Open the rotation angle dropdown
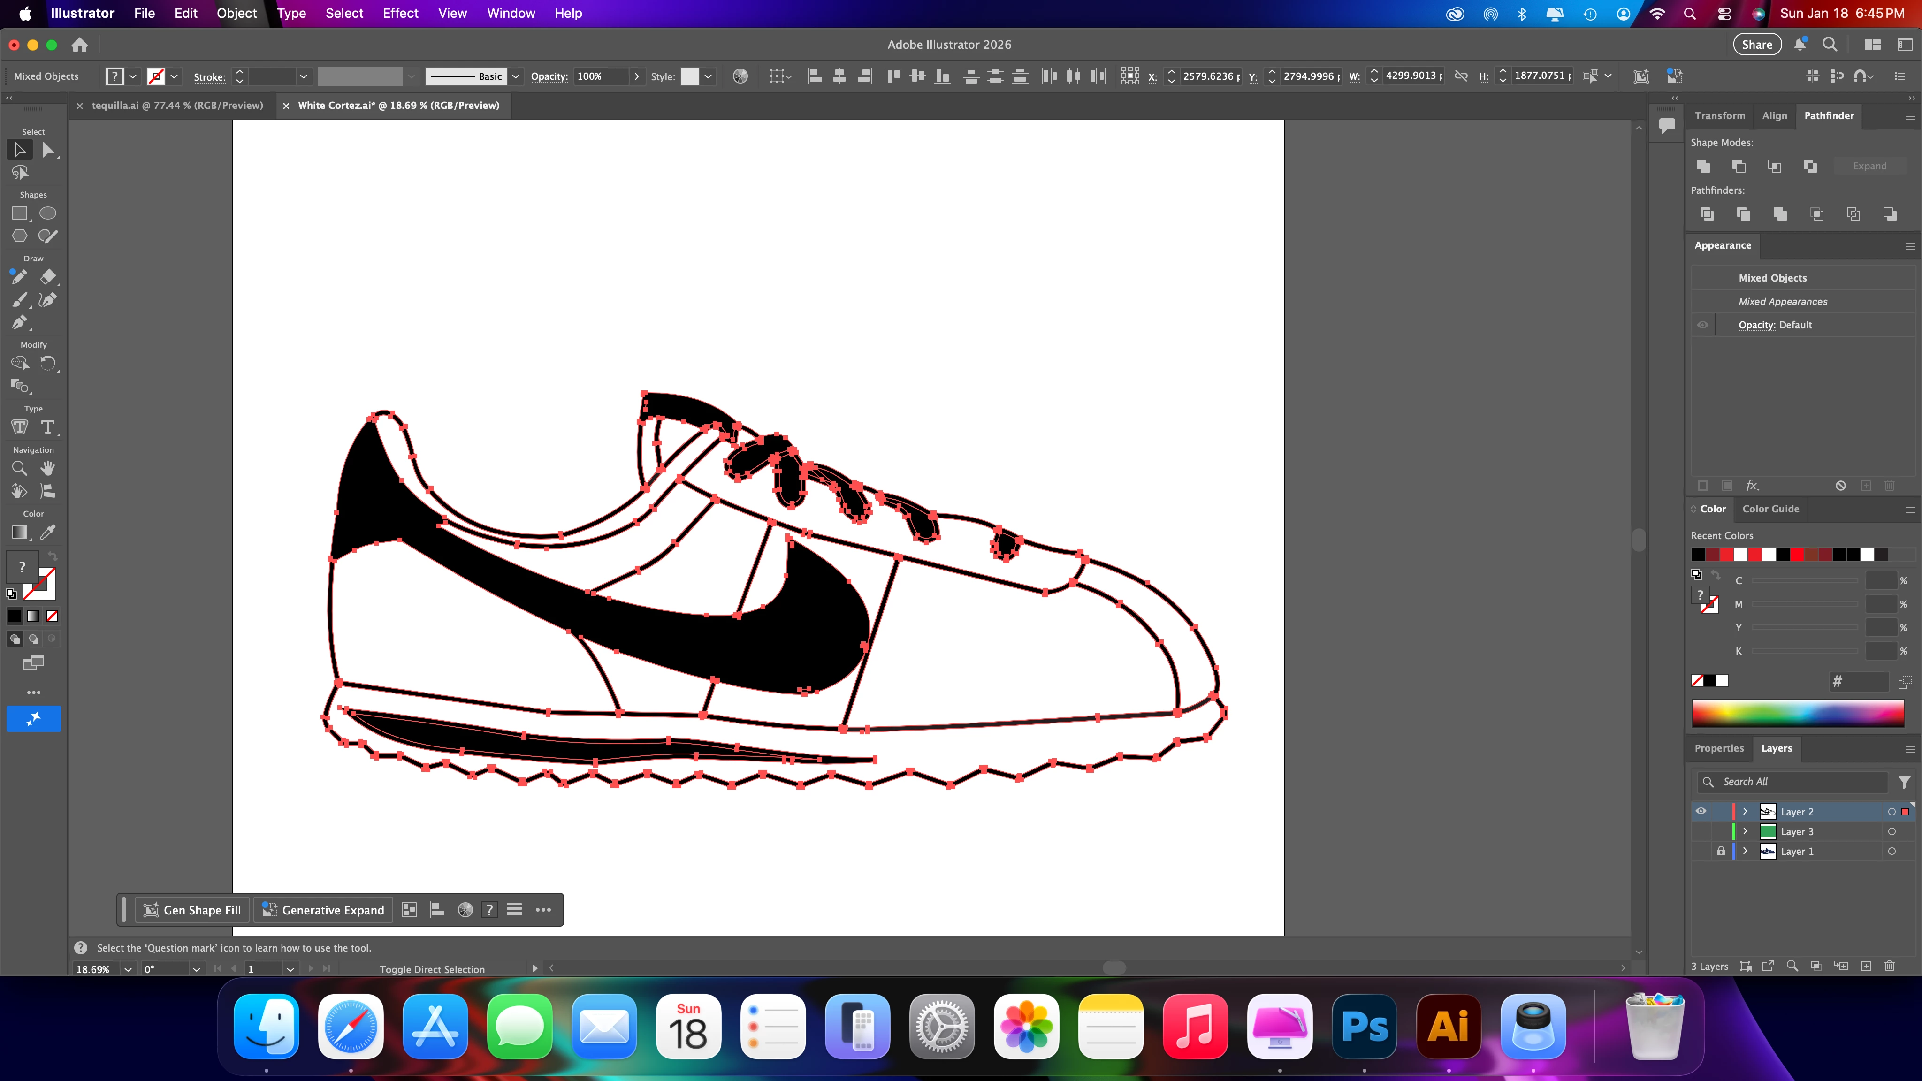This screenshot has height=1081, width=1922. pos(196,969)
